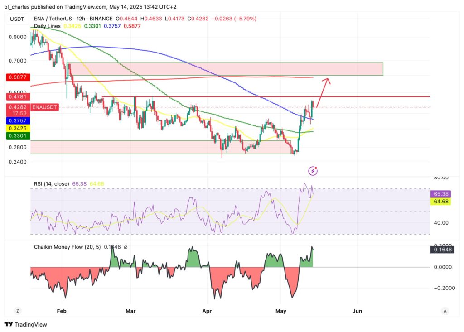The image size is (464, 332).
Task: Click the purple lightning bolt event icon
Action: coord(313,171)
